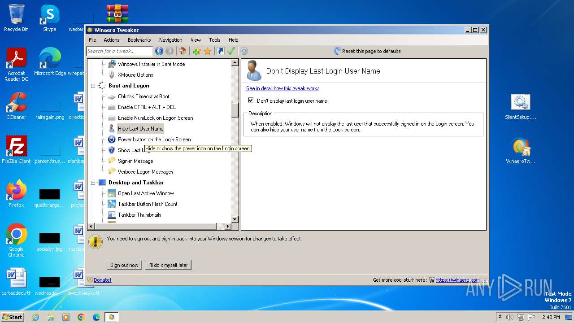Click the Windows Start button
The image size is (574, 323).
tap(13, 317)
